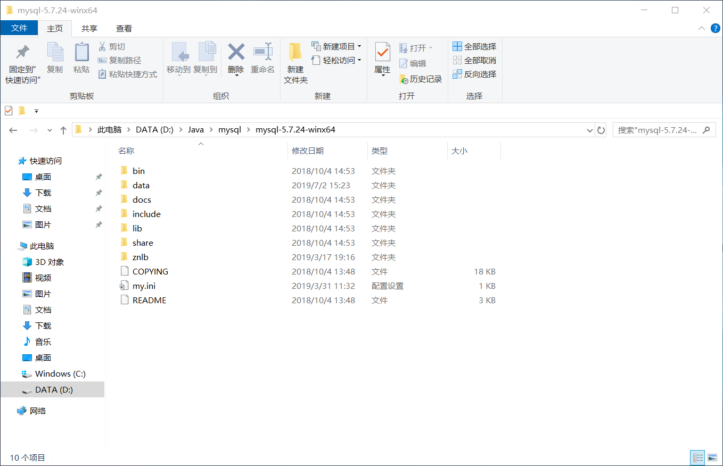Navigate to Java in the breadcrumb path
The image size is (723, 466).
(196, 129)
